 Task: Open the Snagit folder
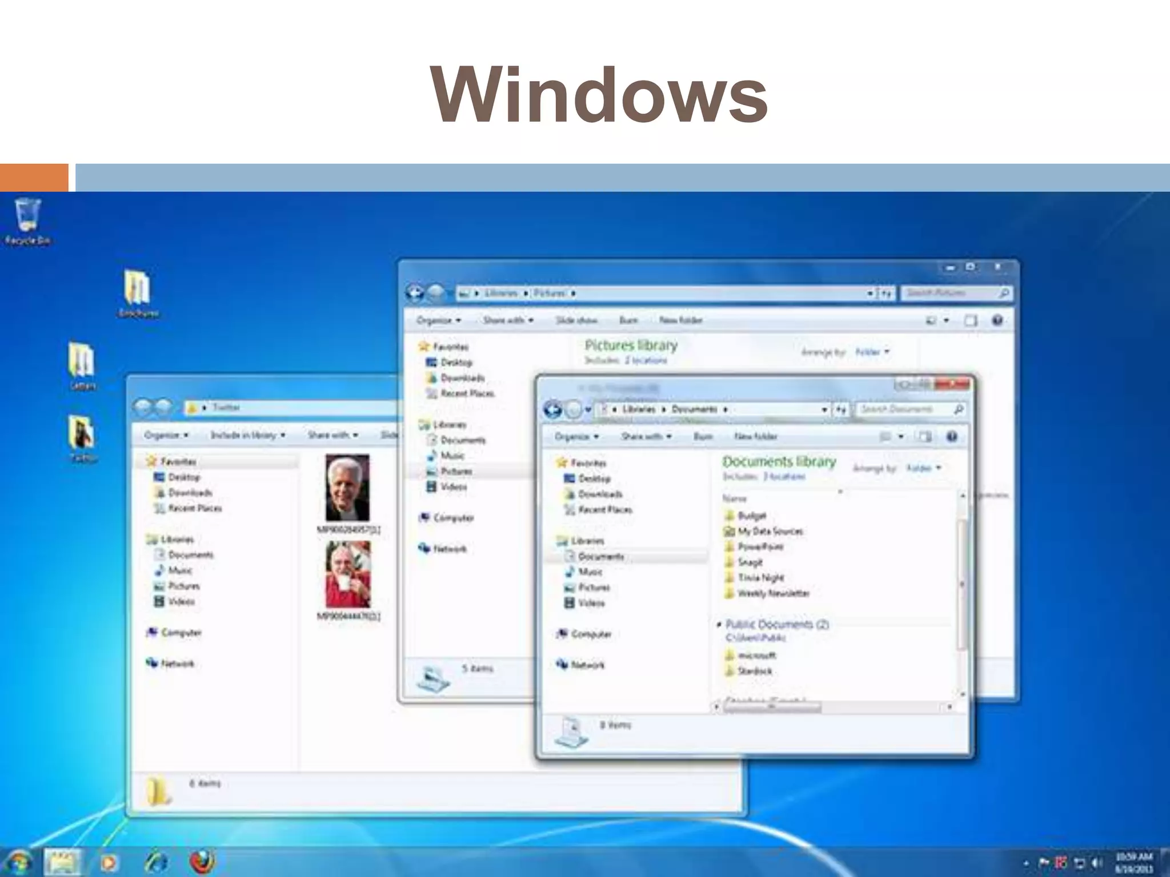click(x=743, y=562)
